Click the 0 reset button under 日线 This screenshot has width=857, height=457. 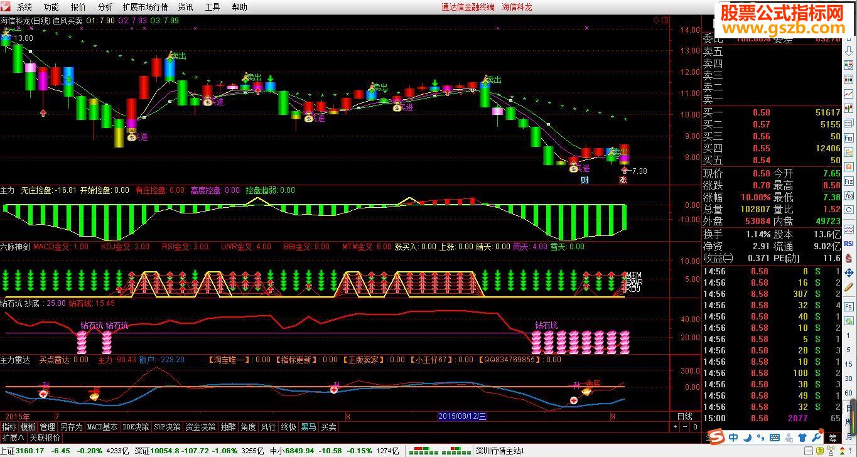point(695,427)
